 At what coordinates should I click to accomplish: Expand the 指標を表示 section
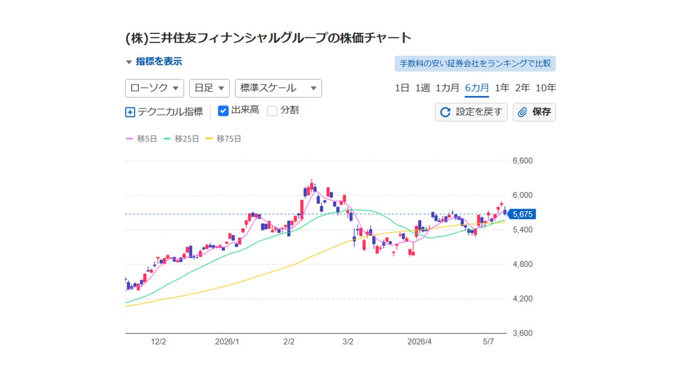tap(154, 62)
